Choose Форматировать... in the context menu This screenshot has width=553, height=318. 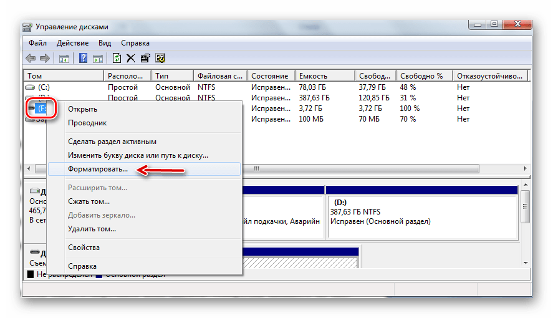tap(98, 169)
